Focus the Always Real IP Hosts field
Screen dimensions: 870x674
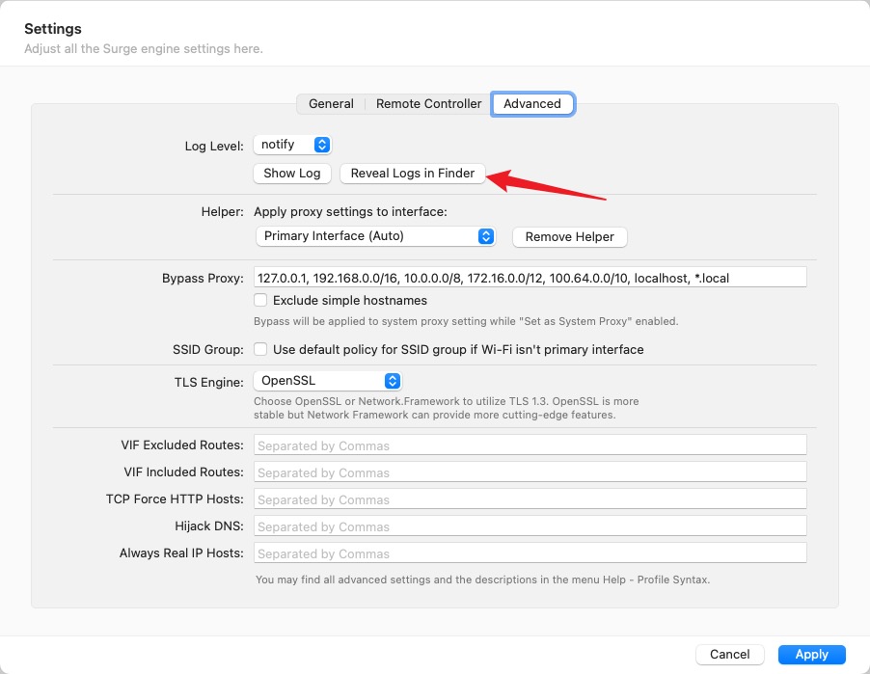530,553
